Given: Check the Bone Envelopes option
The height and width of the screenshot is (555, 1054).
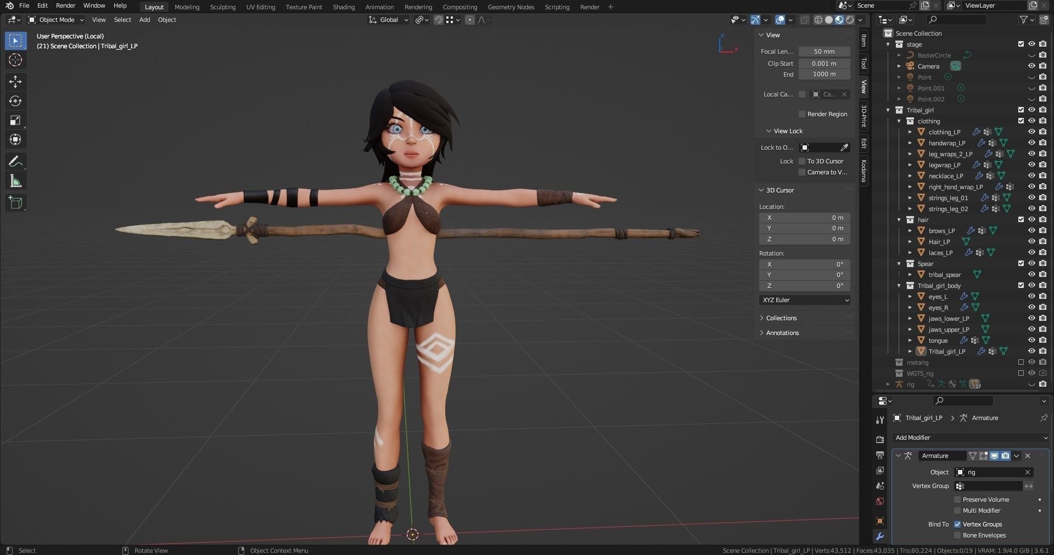Looking at the screenshot, I should coord(957,535).
